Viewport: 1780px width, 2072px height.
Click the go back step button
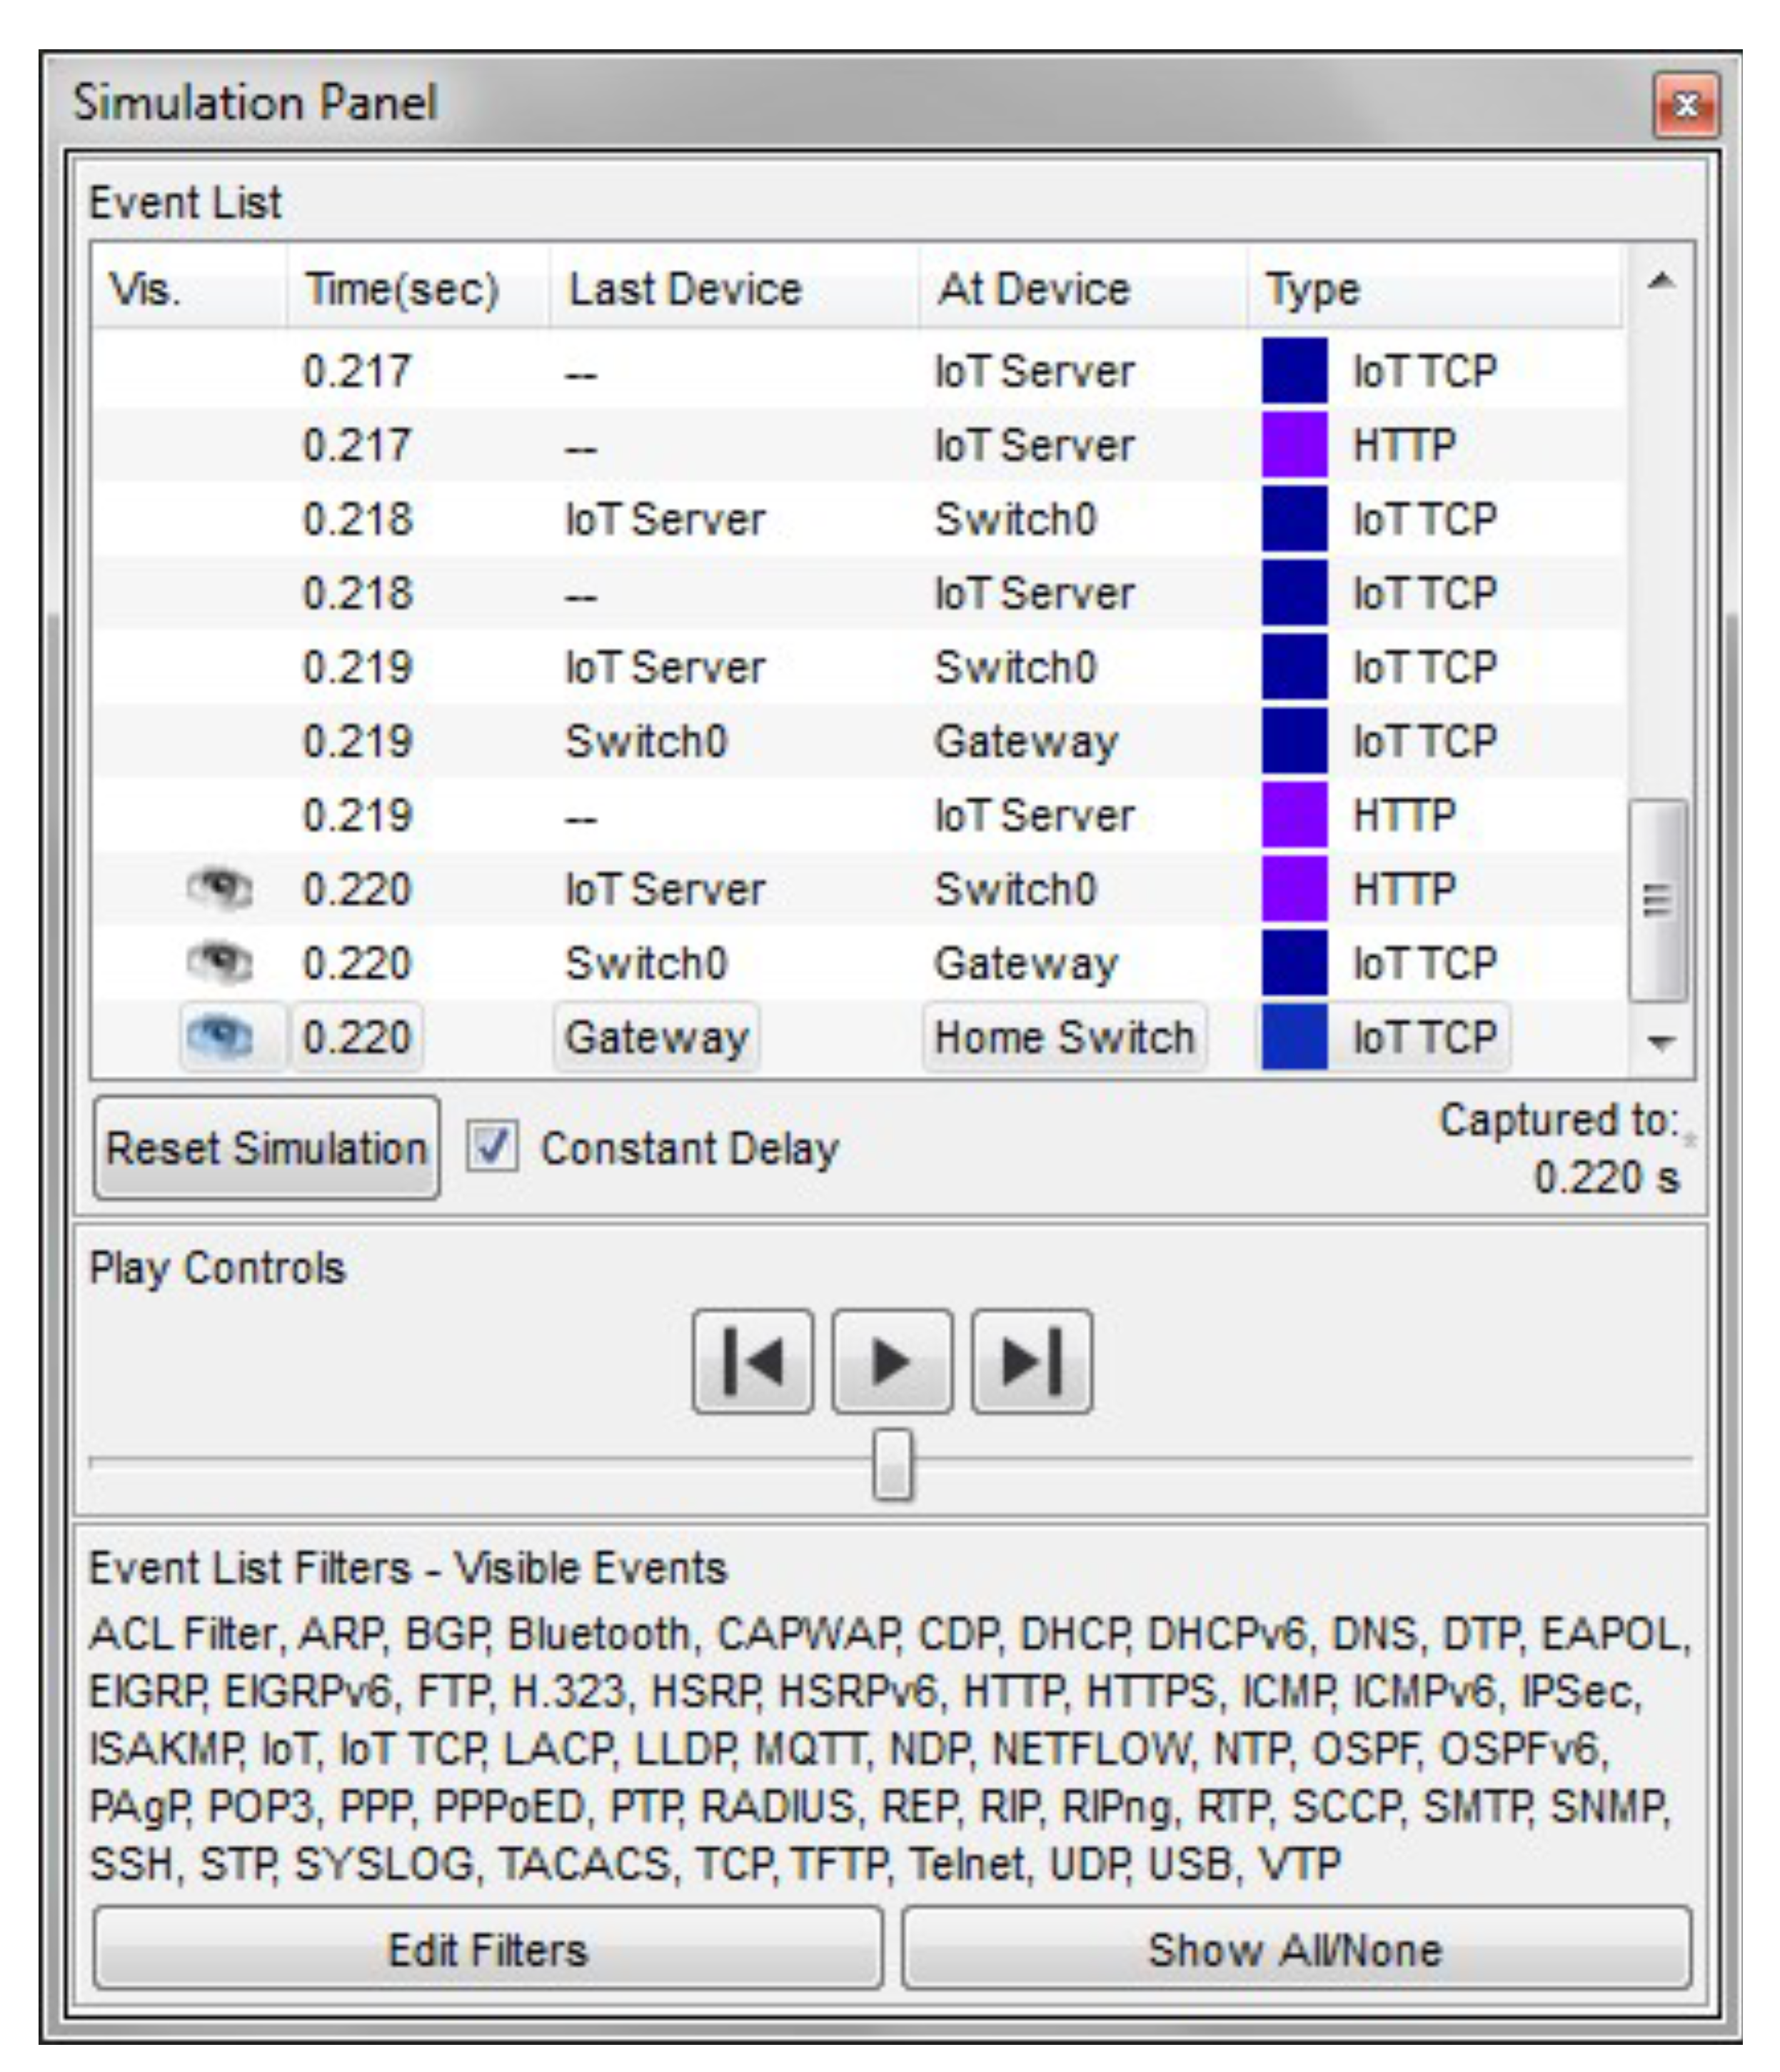752,1361
